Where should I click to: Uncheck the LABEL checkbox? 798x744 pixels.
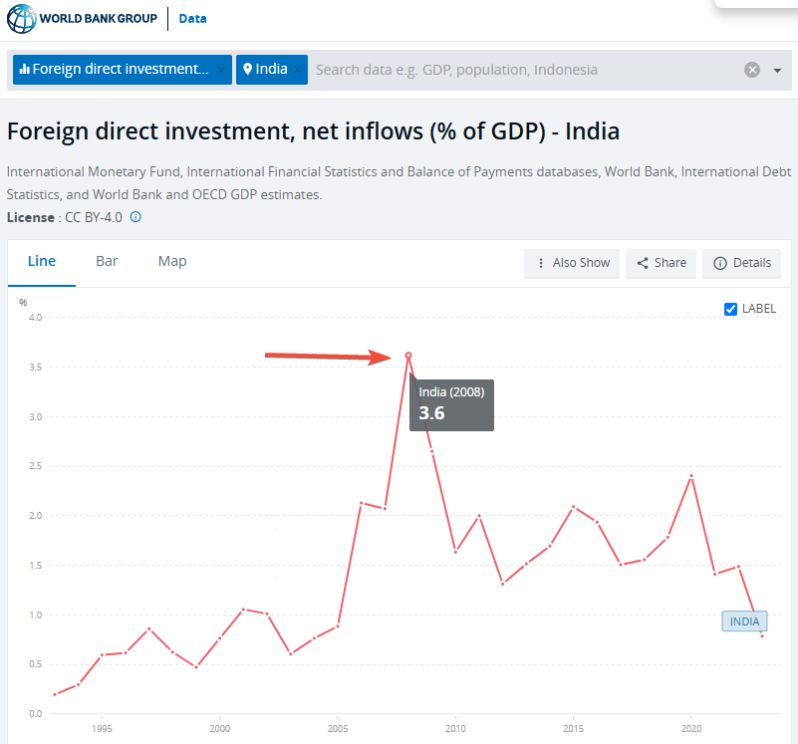[x=730, y=309]
